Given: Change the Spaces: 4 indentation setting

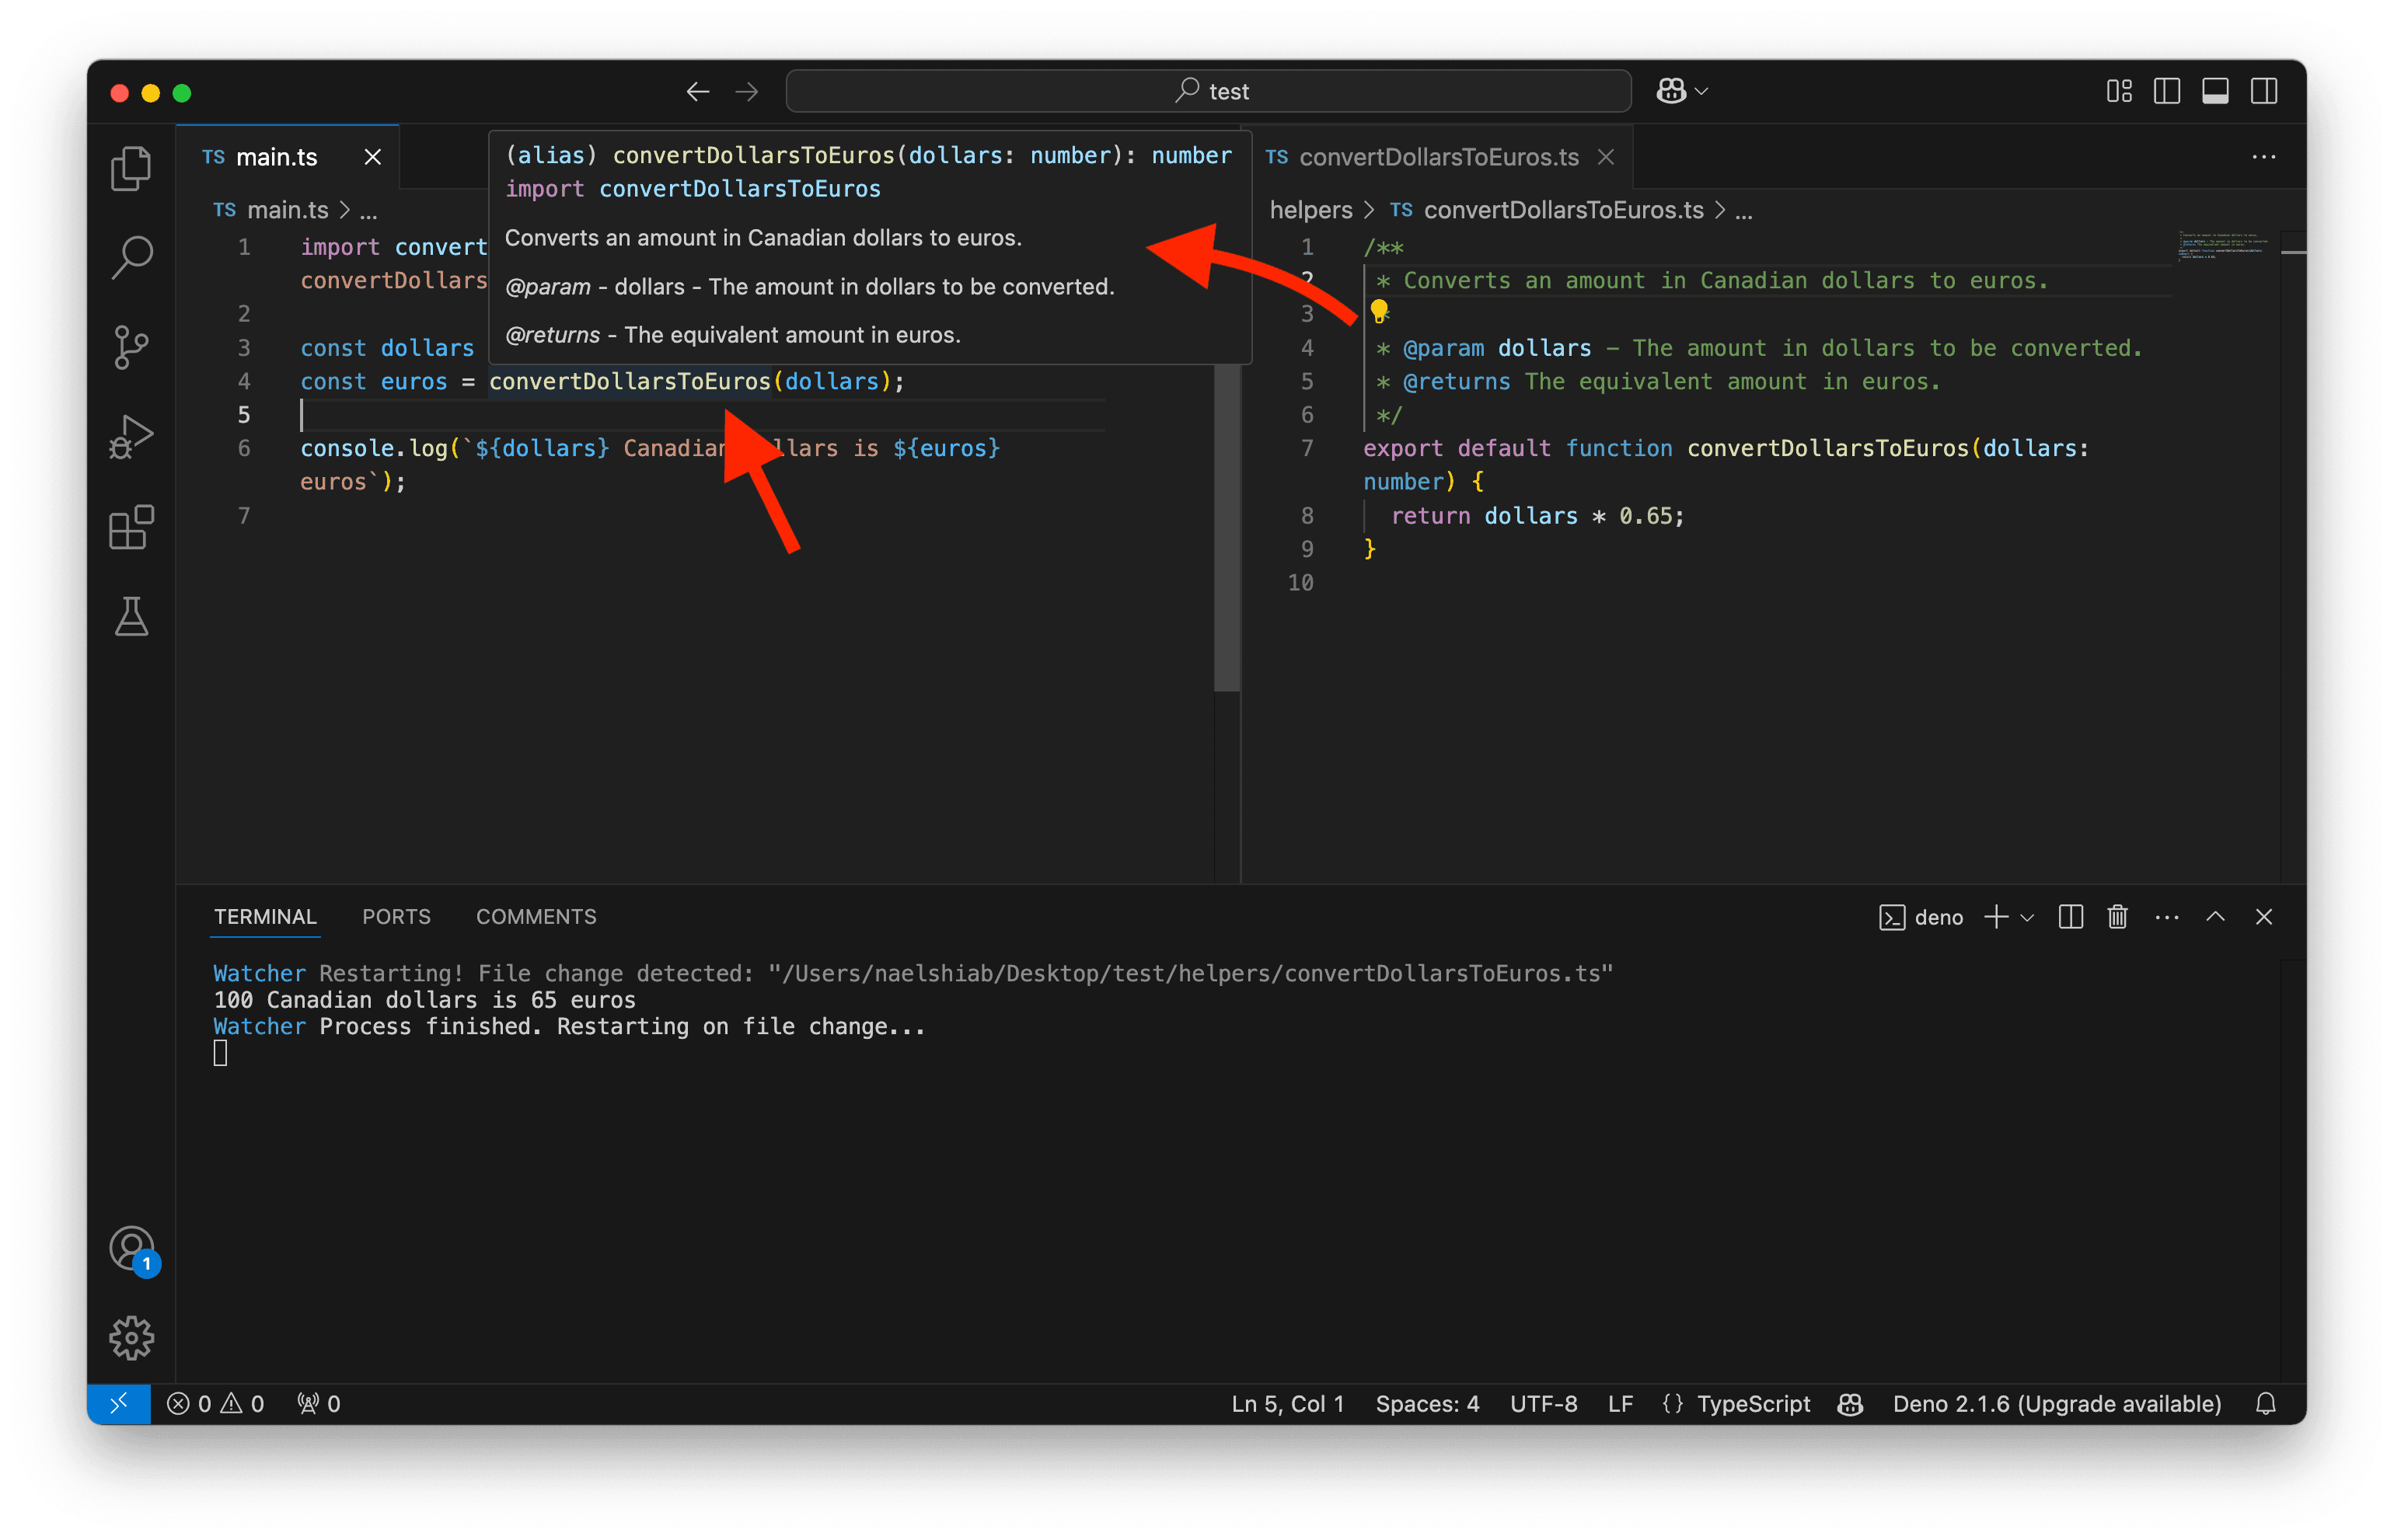Looking at the screenshot, I should tap(1426, 1404).
